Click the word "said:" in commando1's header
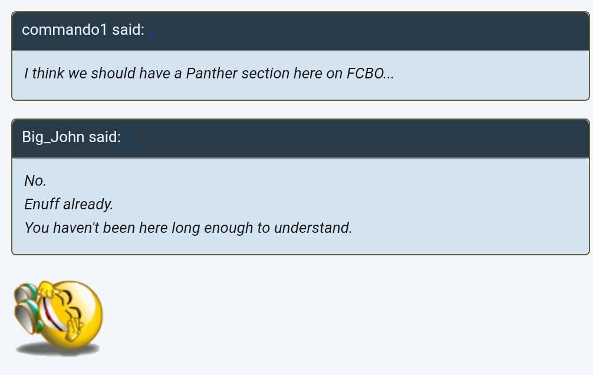 pyautogui.click(x=128, y=30)
